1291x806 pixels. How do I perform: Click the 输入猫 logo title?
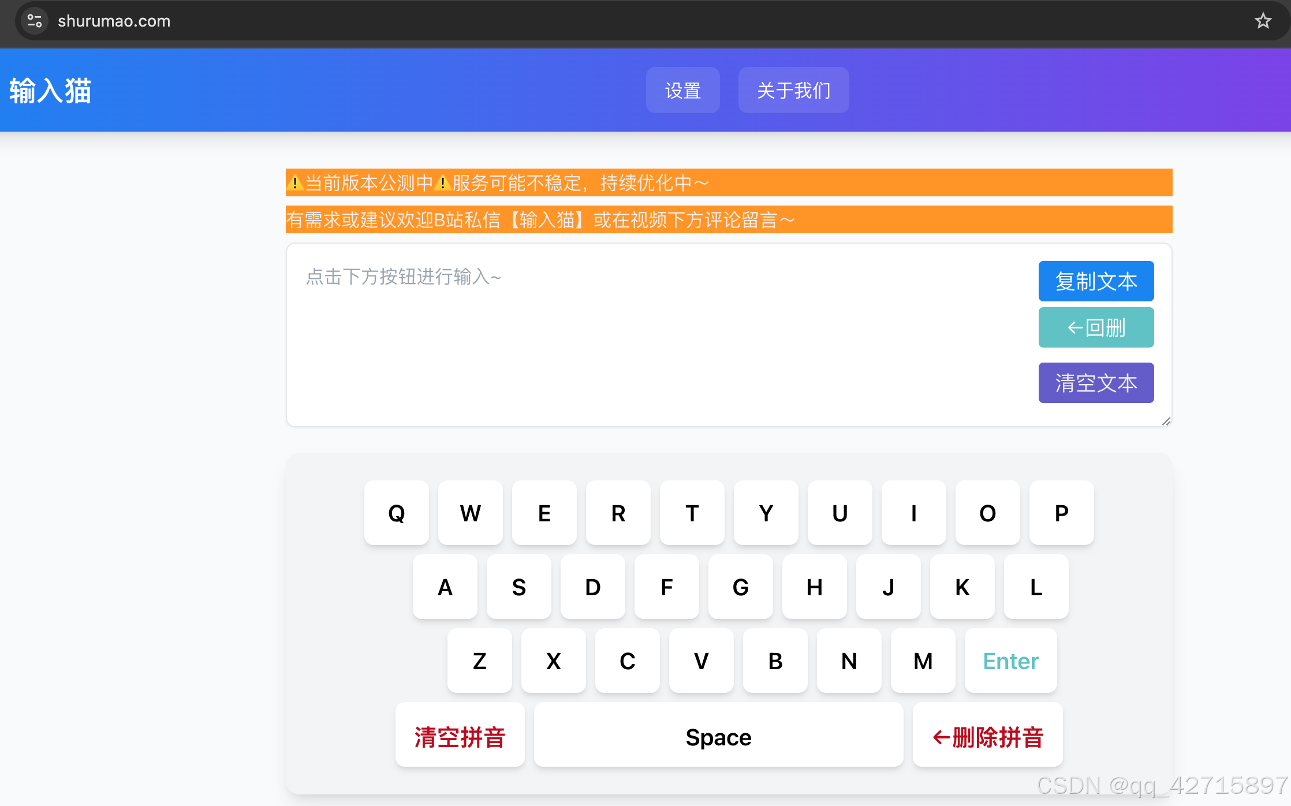[x=51, y=91]
